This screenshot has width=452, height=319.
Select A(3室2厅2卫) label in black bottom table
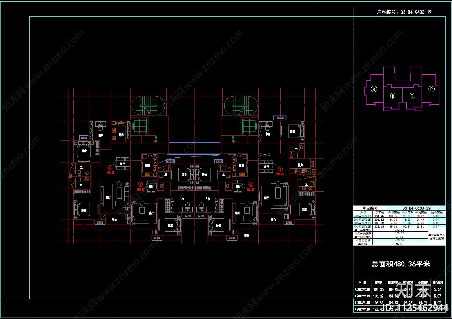coord(362,289)
